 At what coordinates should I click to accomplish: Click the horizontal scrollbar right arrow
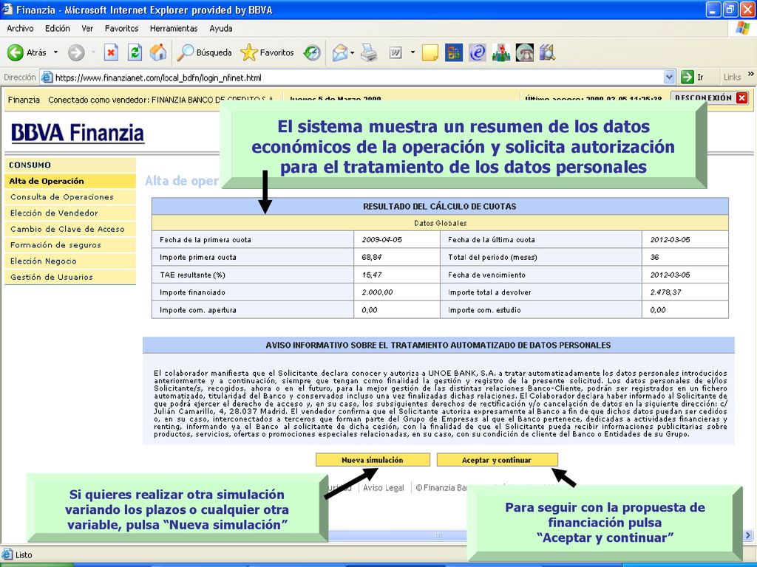coord(748,535)
